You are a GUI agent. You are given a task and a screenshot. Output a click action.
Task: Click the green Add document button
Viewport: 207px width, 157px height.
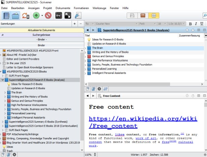tap(36, 15)
